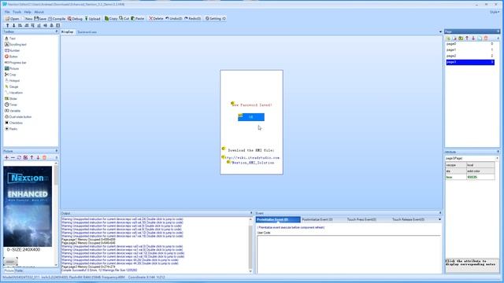The image size is (504, 283).
Task: Send component to bottom arrow icon
Action: tap(14, 25)
